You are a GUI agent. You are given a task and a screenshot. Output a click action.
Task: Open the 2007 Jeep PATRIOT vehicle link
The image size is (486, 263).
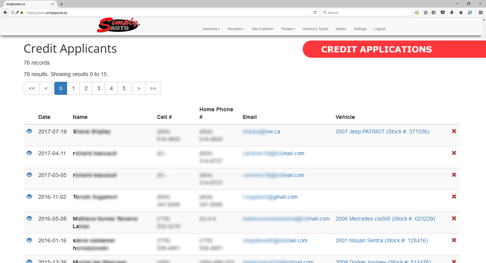[x=382, y=131]
